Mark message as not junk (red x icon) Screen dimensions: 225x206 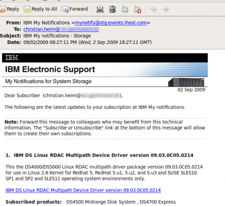[x=137, y=9]
